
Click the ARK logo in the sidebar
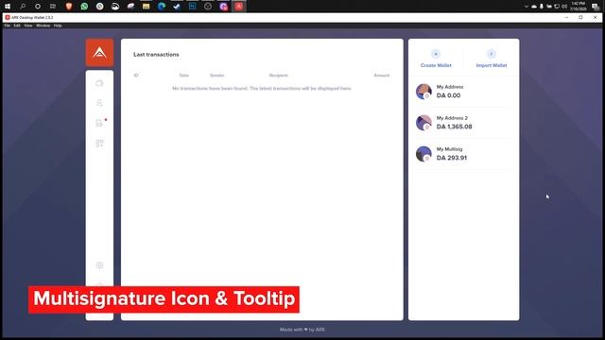coord(99,53)
